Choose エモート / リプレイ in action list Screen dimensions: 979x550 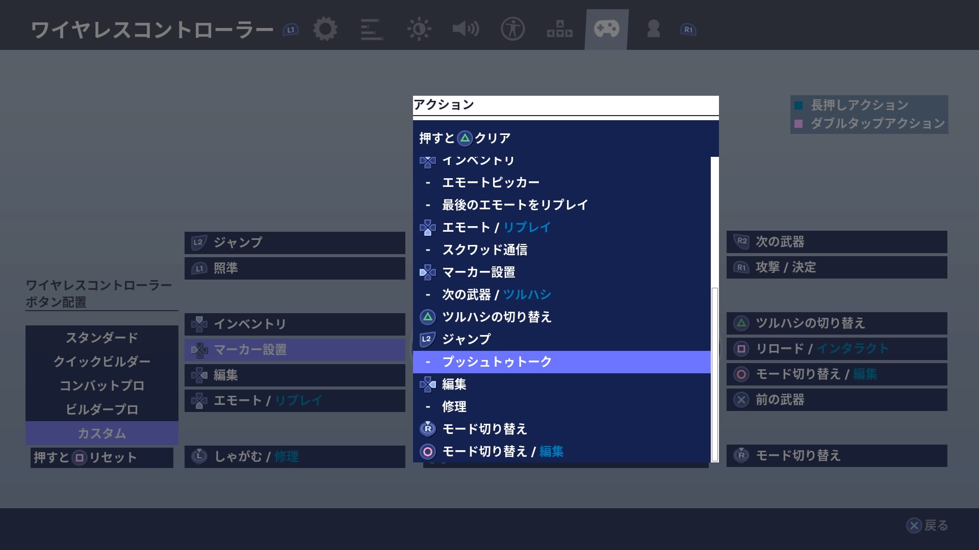click(562, 227)
